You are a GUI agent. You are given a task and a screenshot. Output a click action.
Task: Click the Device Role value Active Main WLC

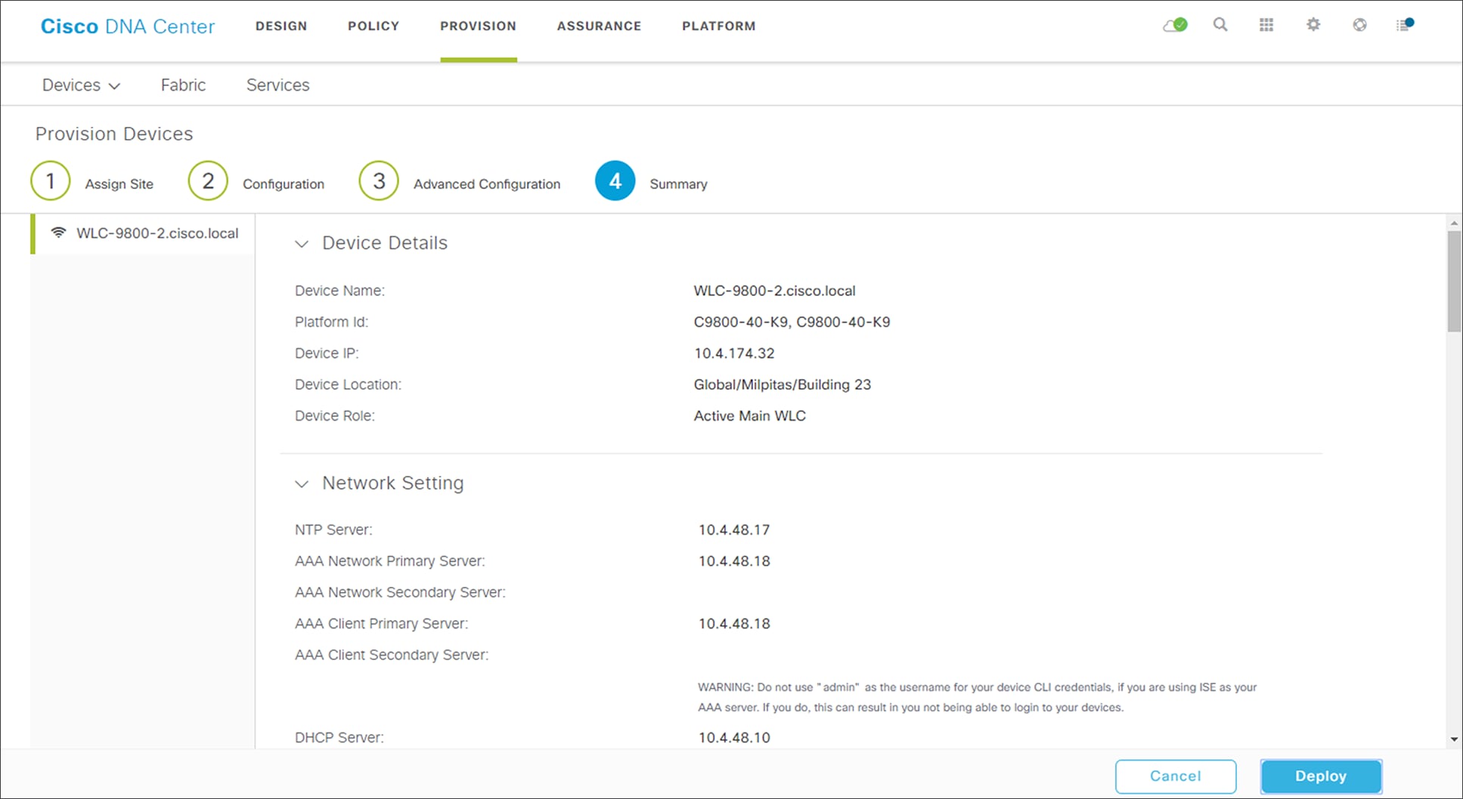click(x=750, y=416)
